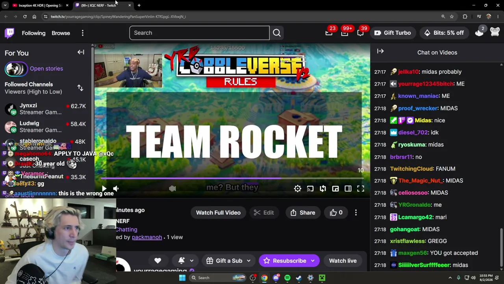Click Watch Full Video button
This screenshot has width=504, height=284.
(218, 213)
